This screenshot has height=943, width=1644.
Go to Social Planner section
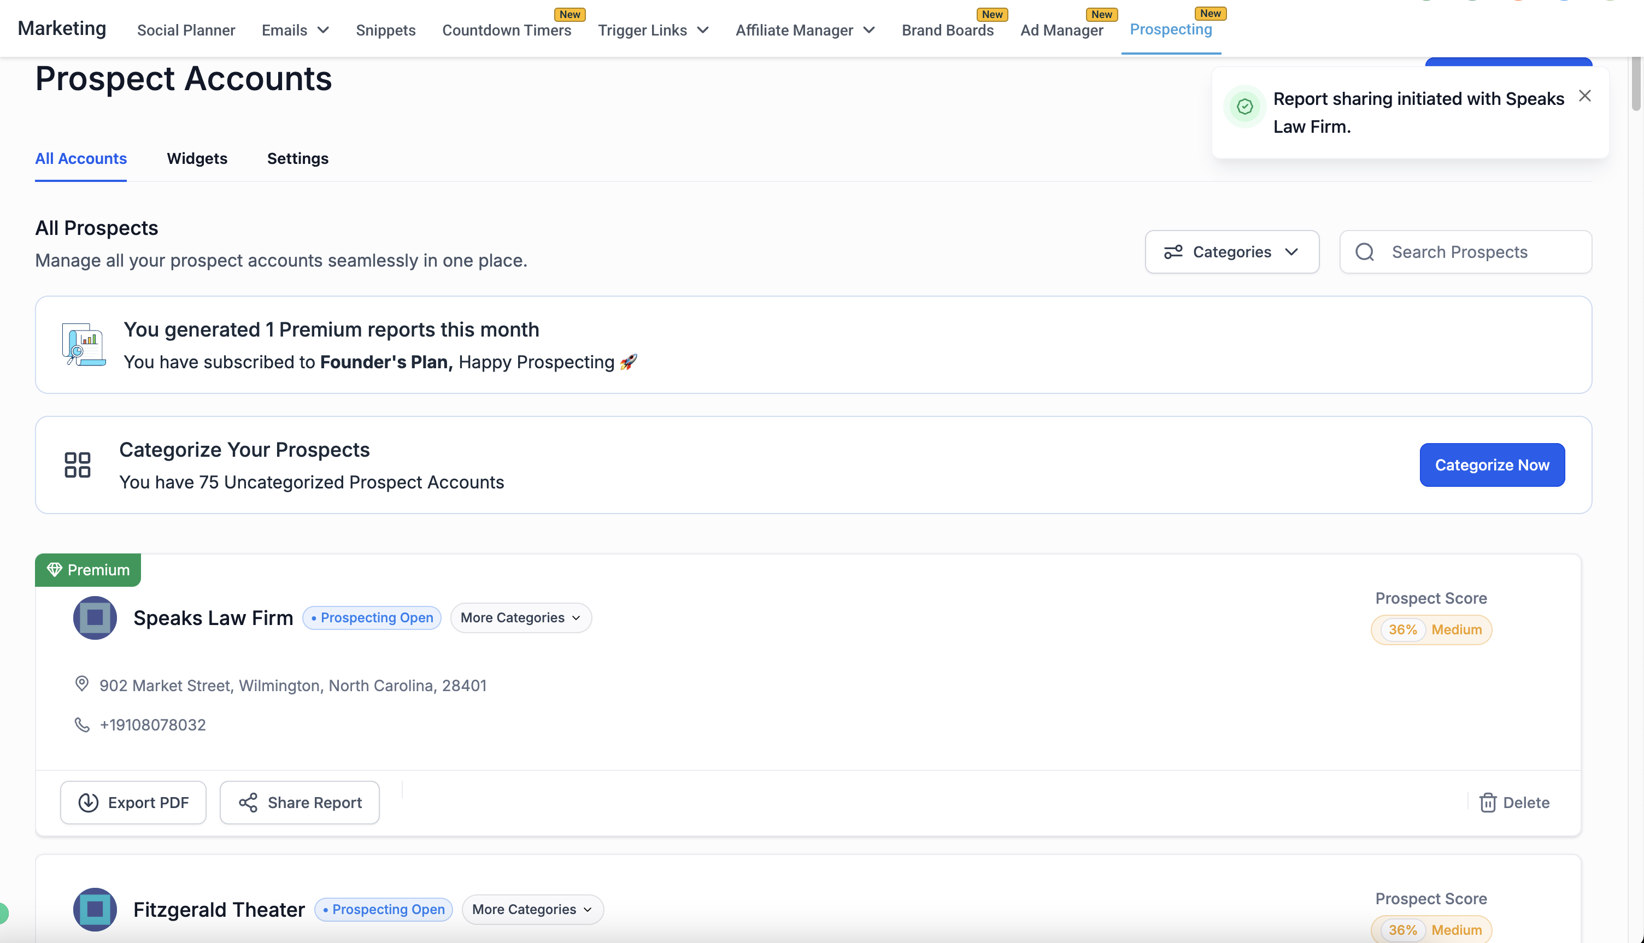coord(186,30)
